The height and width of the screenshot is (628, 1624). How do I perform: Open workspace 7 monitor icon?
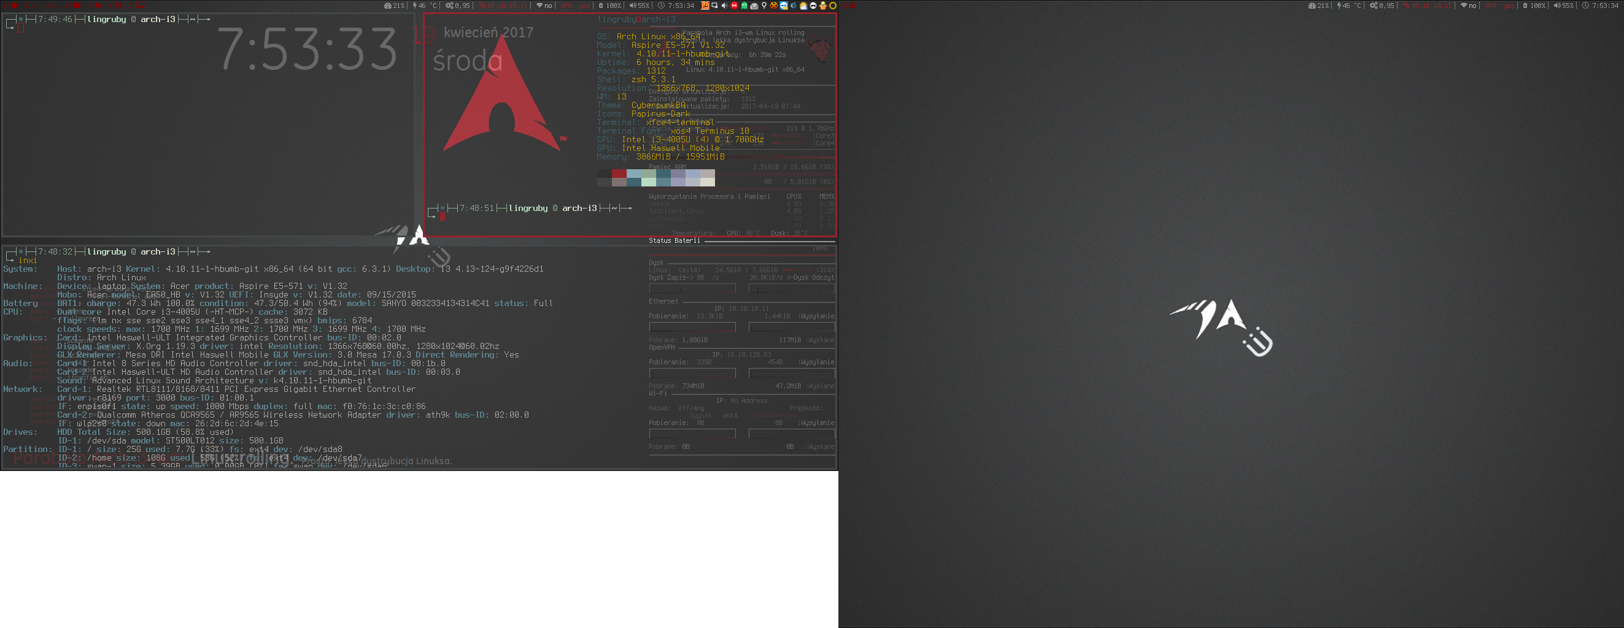pyautogui.click(x=141, y=6)
